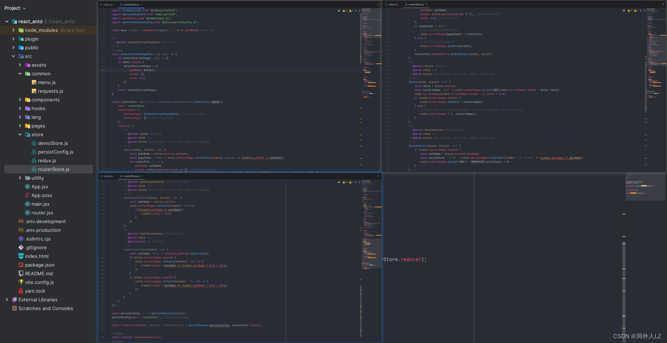Image resolution: width=667 pixels, height=343 pixels.
Task: Click the vite.config.js Vite icon
Action: [21, 282]
